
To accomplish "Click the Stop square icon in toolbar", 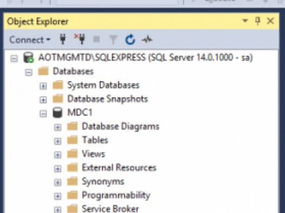I will pos(96,39).
